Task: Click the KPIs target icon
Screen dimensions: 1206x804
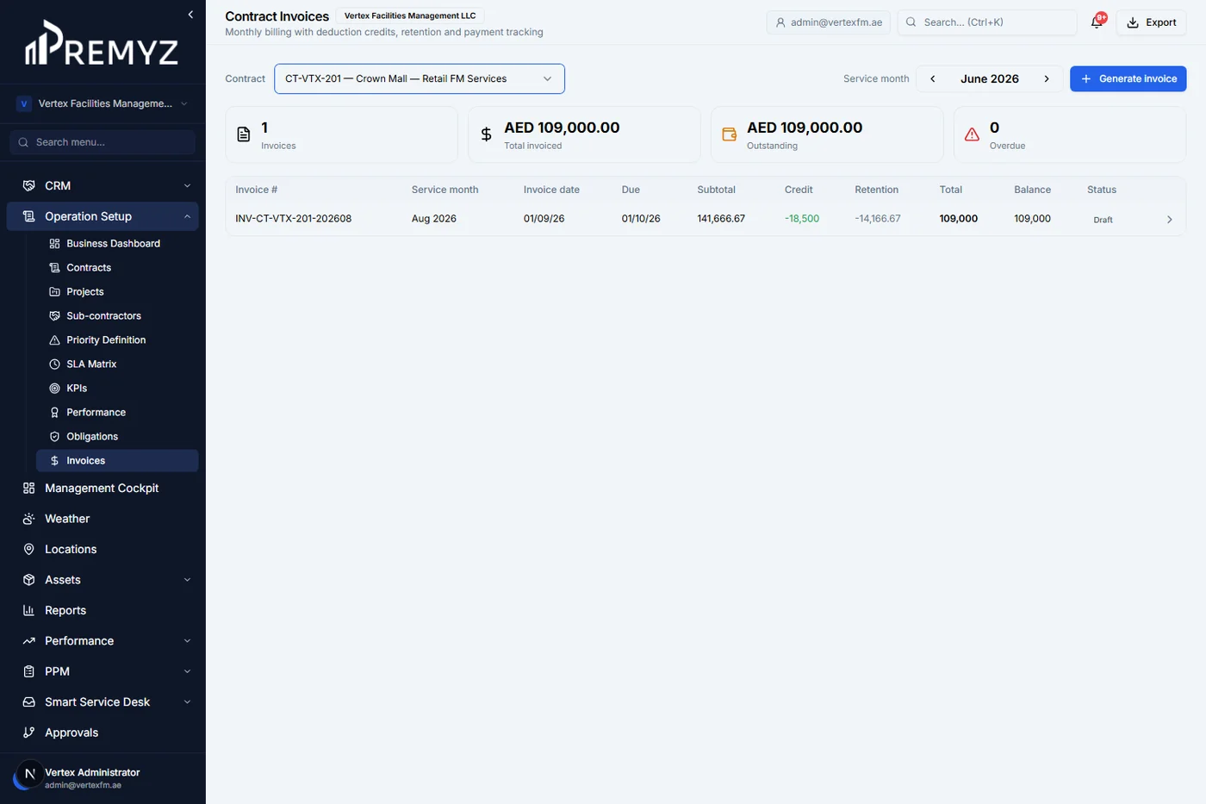Action: (54, 389)
